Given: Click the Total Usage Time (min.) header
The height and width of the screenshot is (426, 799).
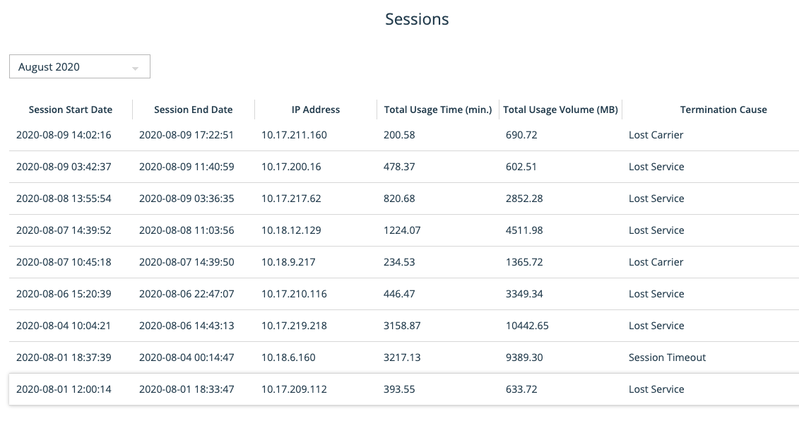Looking at the screenshot, I should click(x=438, y=110).
